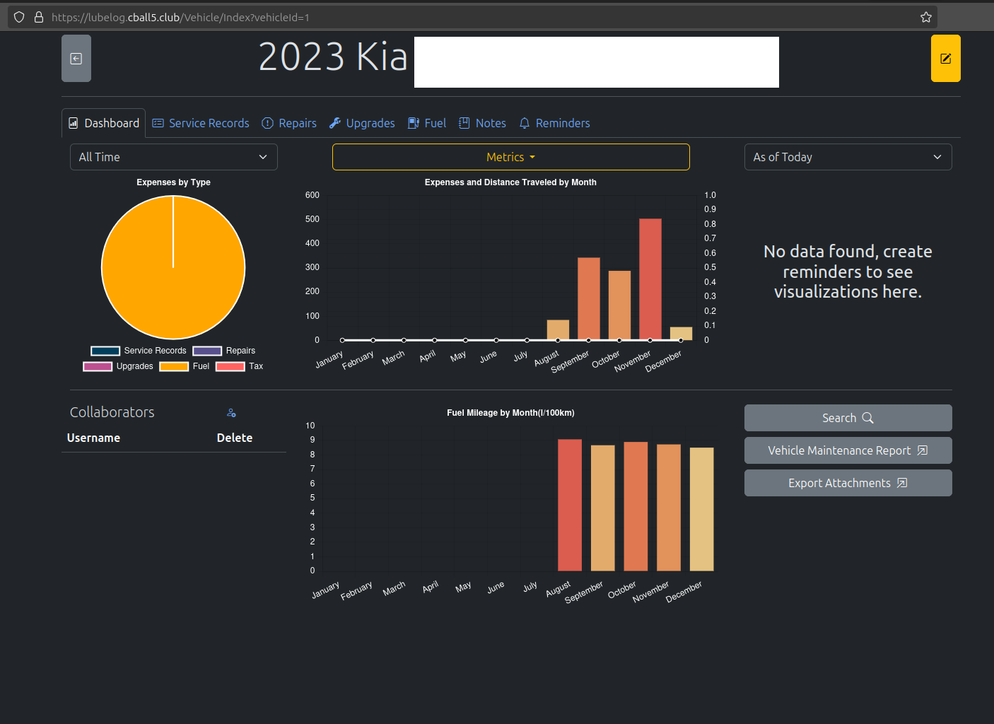Go to the Upgrades tab
994x724 pixels.
[362, 123]
